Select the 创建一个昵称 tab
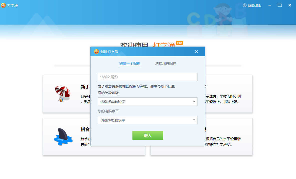This screenshot has height=179, width=296. pyautogui.click(x=129, y=63)
